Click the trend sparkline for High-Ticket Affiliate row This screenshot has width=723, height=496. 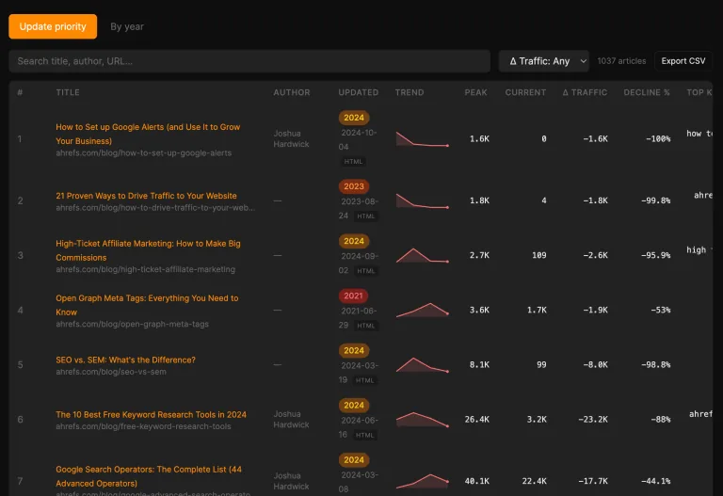(423, 255)
